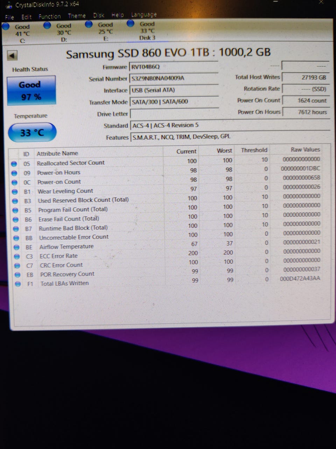Click the Standard field ACS-4

point(230,125)
